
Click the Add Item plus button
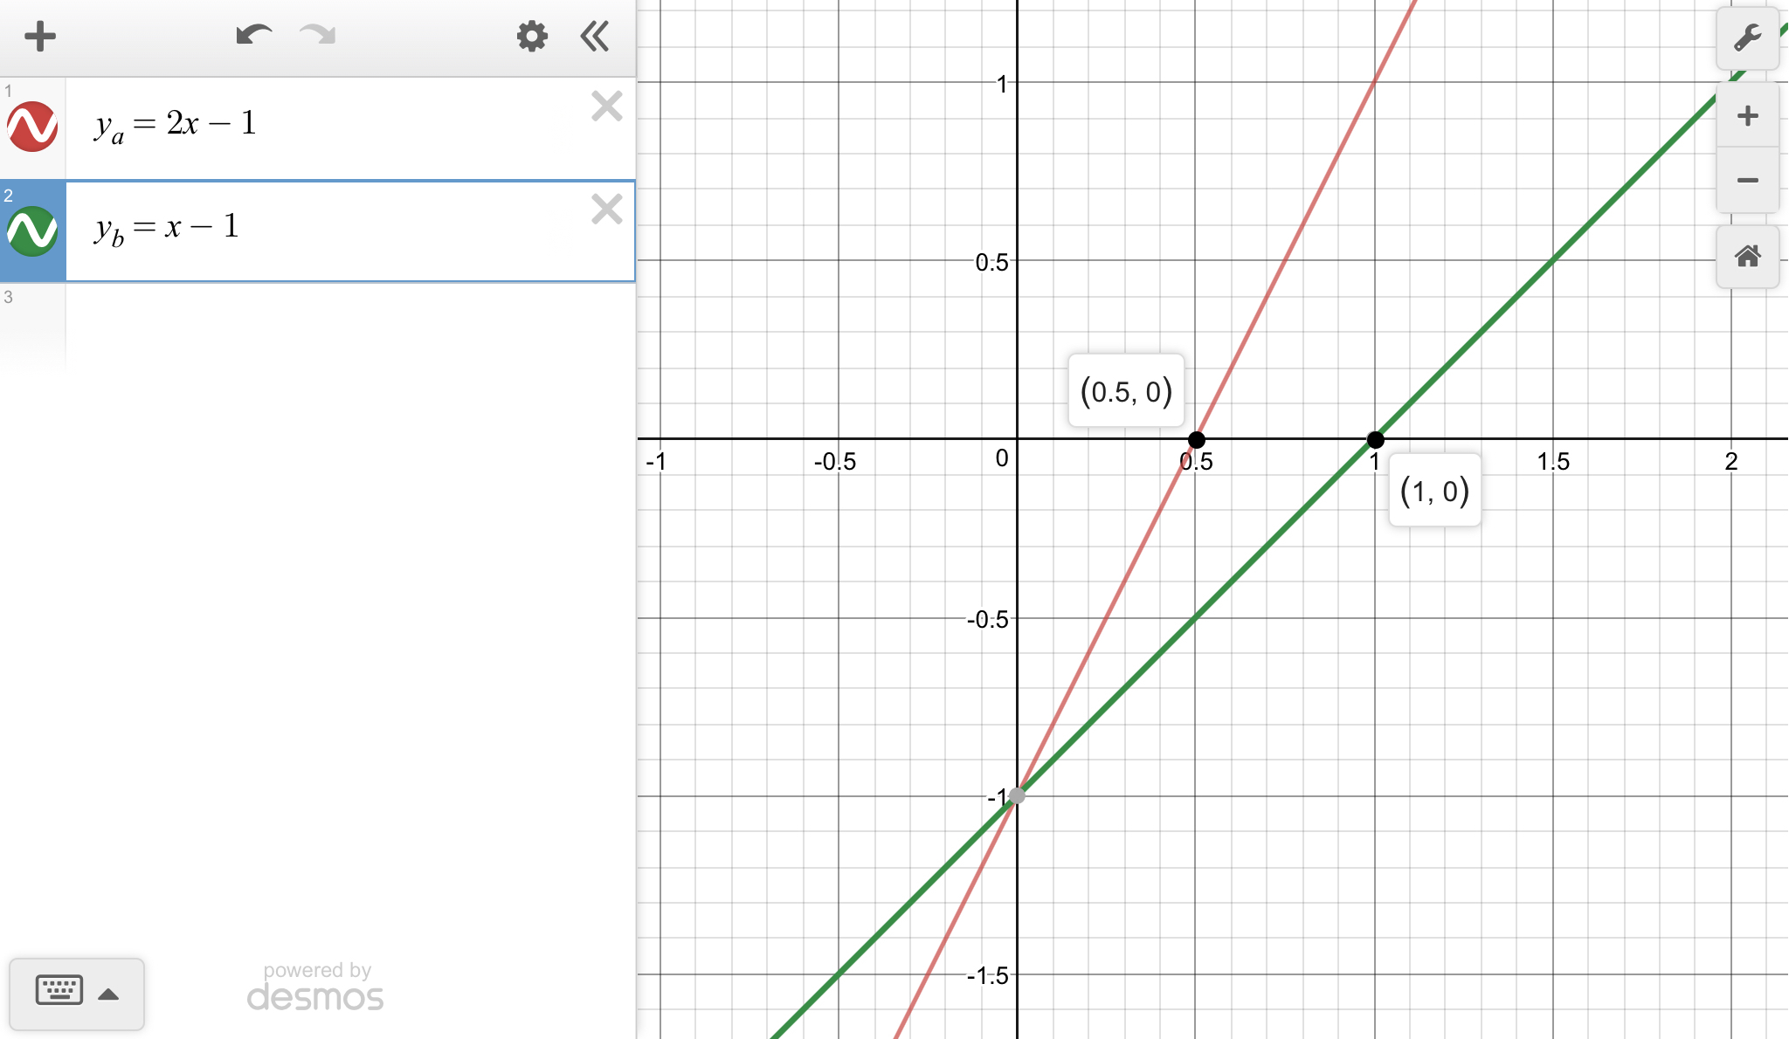[x=39, y=37]
